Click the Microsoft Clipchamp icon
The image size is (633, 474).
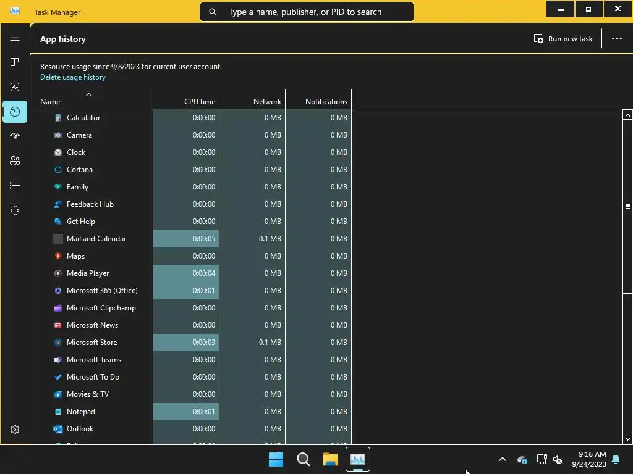coord(57,308)
